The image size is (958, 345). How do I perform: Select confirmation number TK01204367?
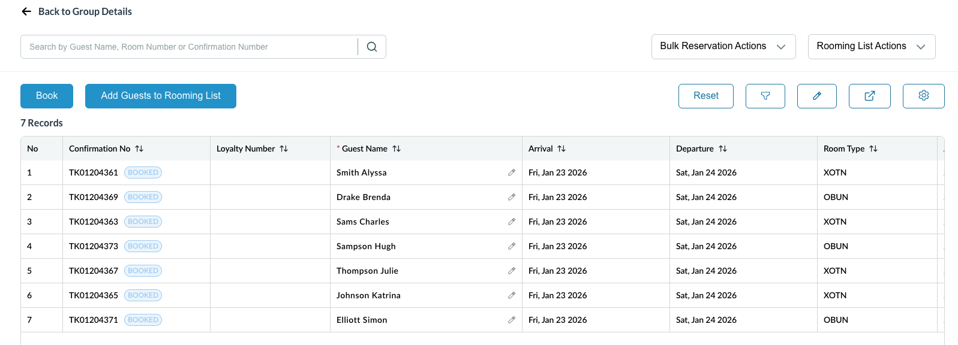94,271
